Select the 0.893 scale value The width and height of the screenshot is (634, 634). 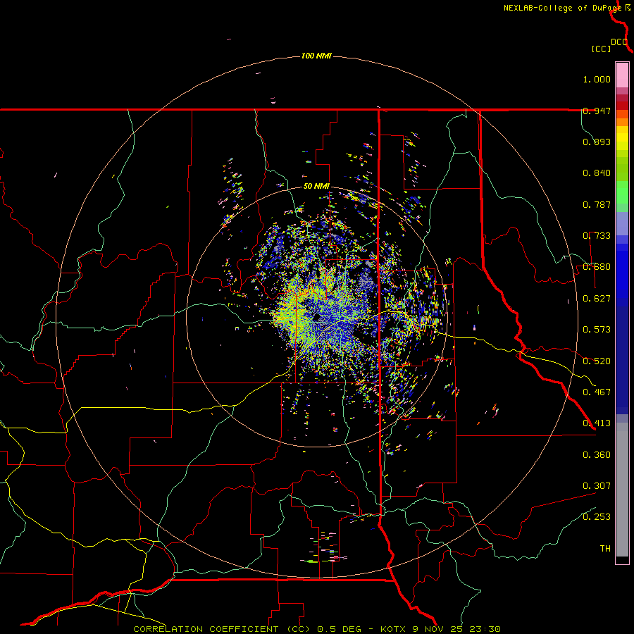[x=597, y=142]
